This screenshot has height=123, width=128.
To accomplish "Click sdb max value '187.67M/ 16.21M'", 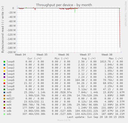I will (113, 111).
